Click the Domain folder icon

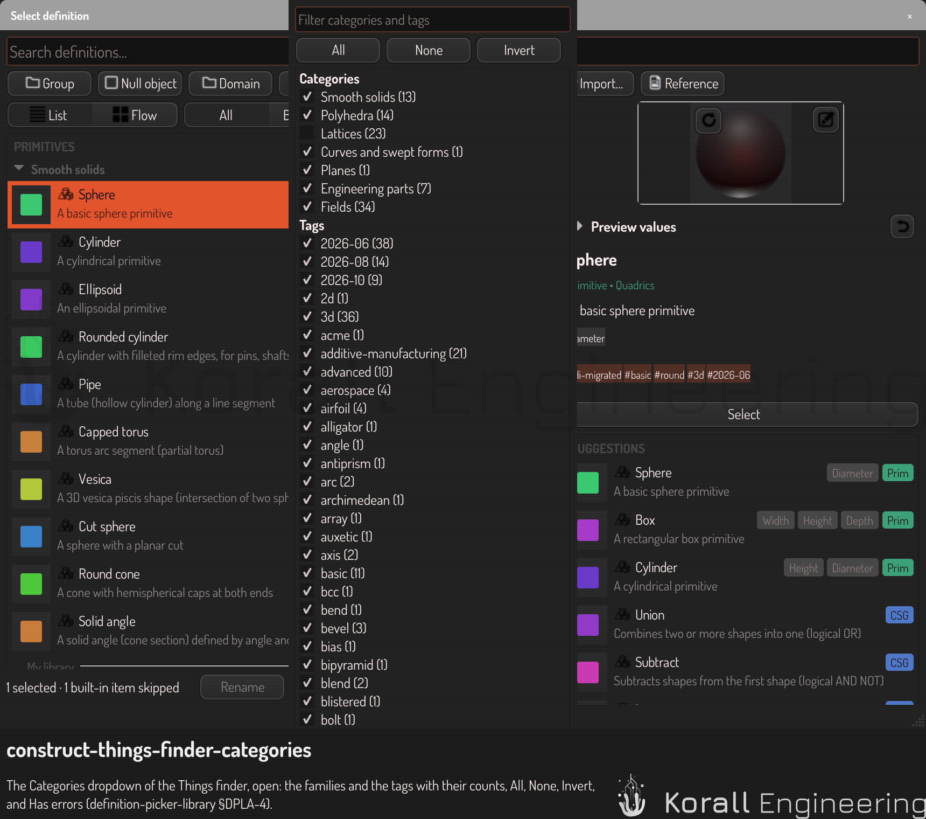[x=209, y=83]
